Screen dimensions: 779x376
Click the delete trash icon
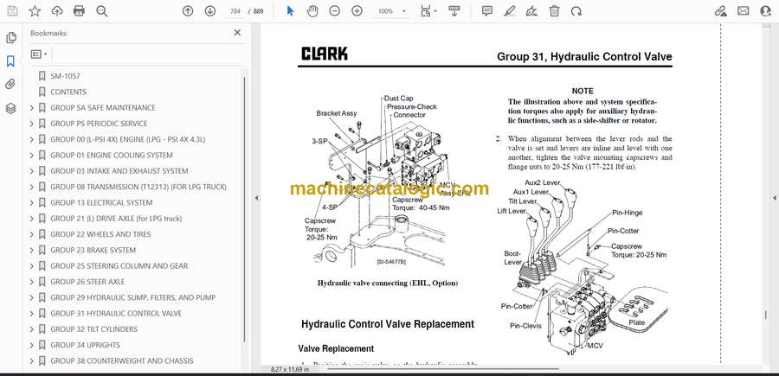(554, 11)
